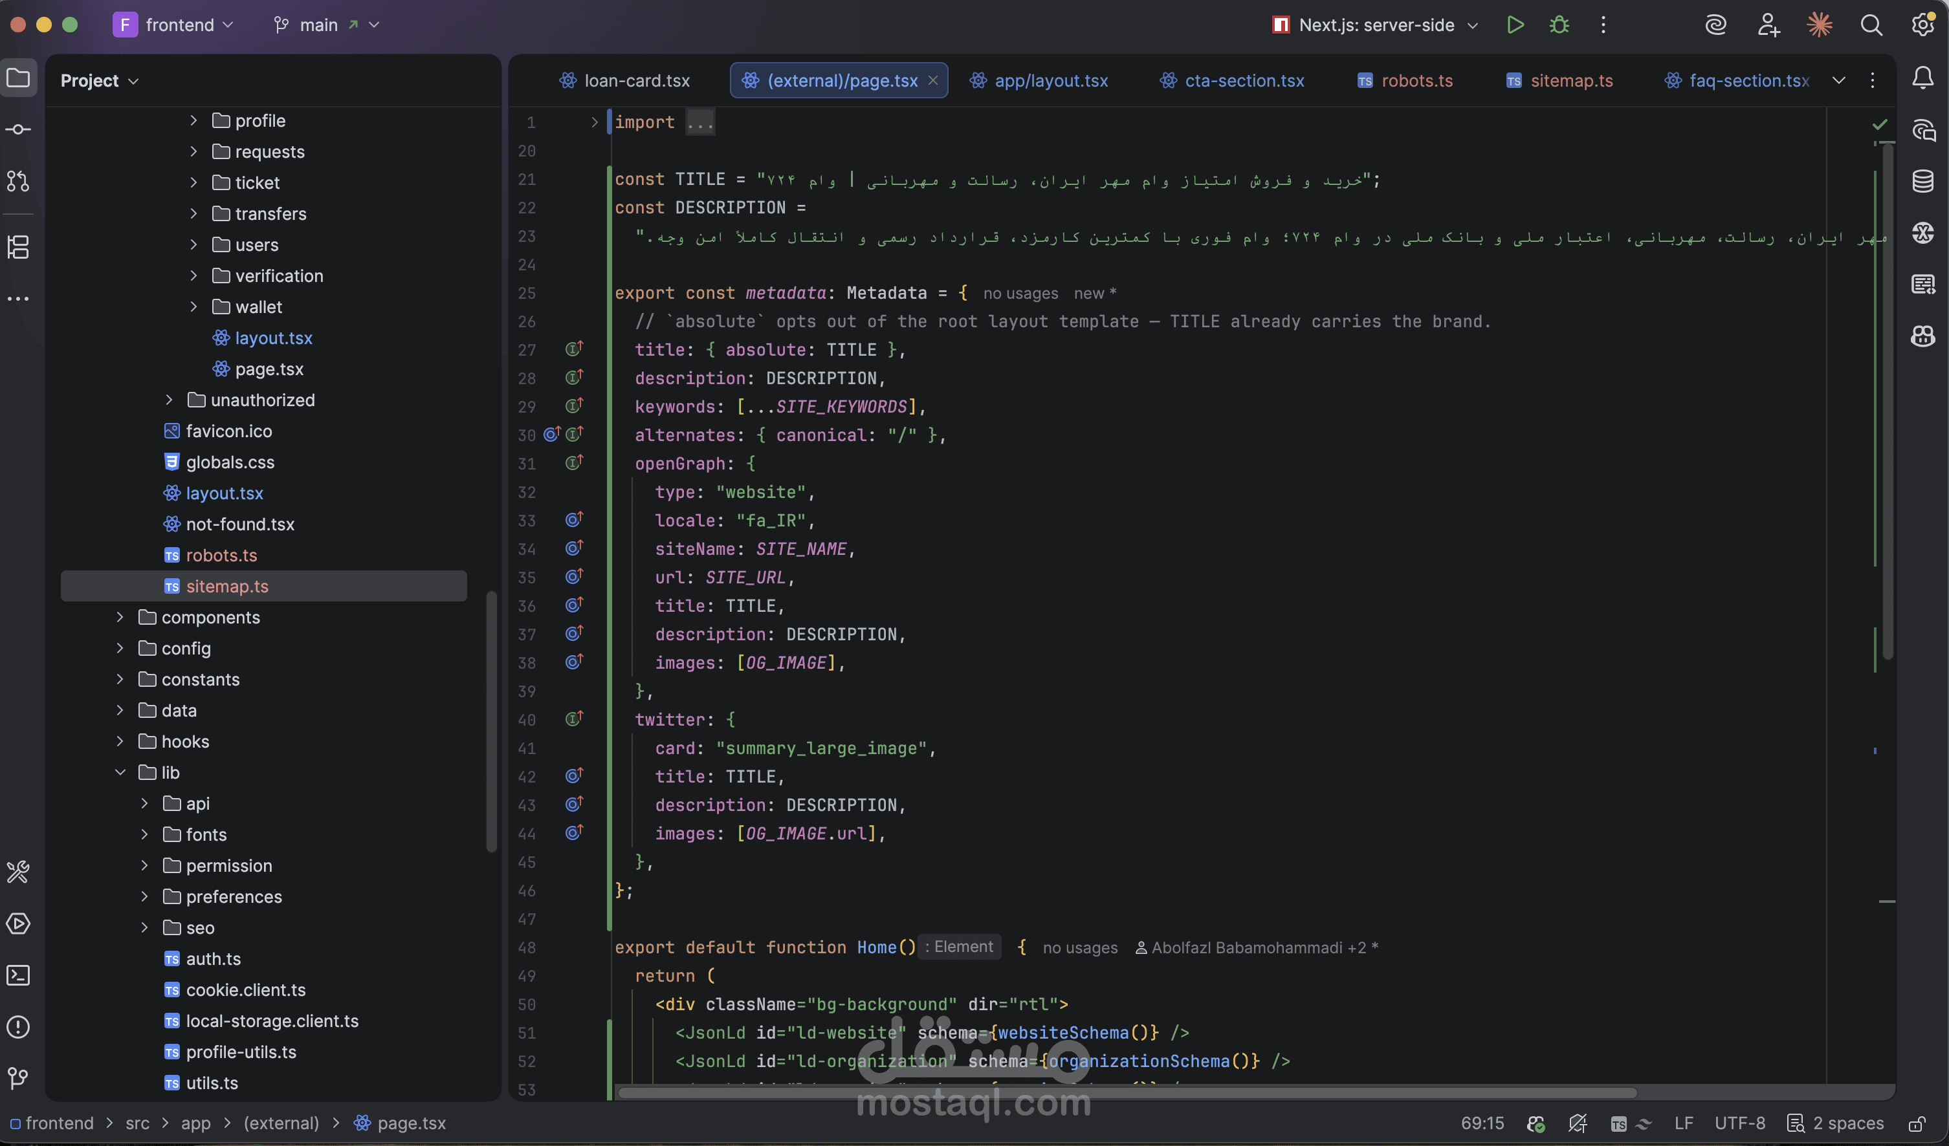Switch to the cta-section.tsx tab
The height and width of the screenshot is (1146, 1949).
tap(1232, 80)
